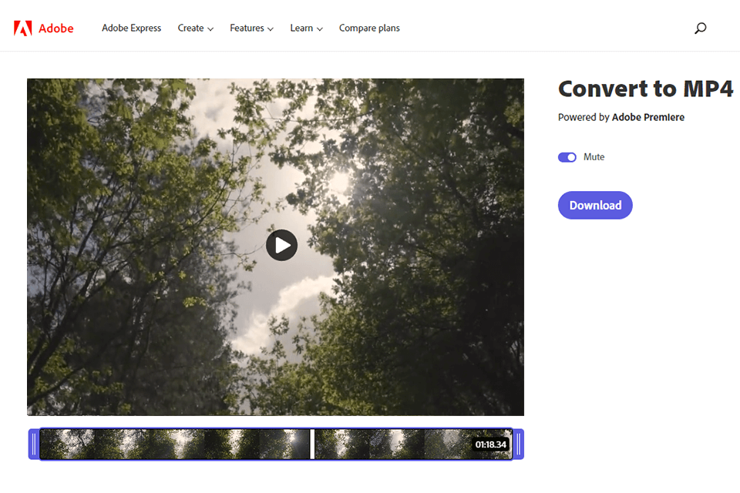Click the Adobe Premiere link
The image size is (740, 493).
(647, 117)
